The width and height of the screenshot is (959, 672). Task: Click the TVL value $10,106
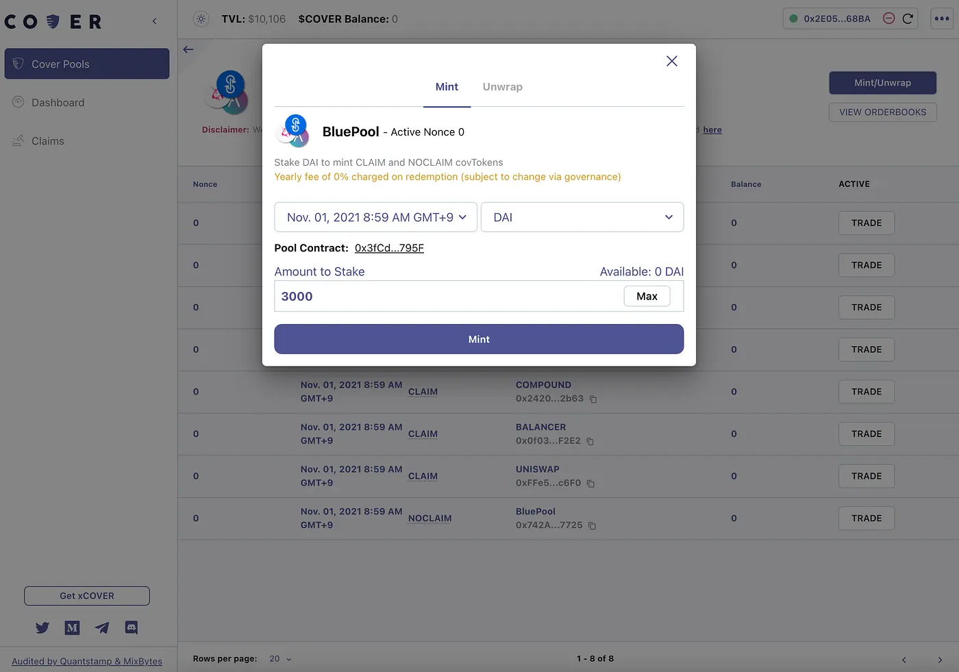point(266,19)
